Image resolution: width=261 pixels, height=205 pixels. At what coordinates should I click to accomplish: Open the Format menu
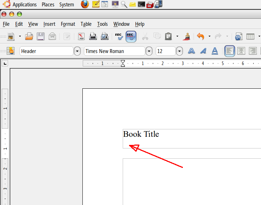point(68,24)
